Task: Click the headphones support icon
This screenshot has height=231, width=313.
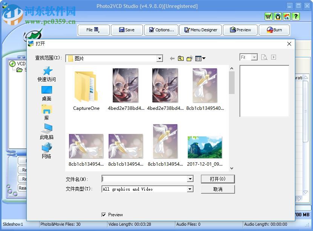Action: pos(278,16)
